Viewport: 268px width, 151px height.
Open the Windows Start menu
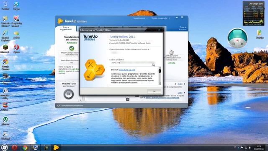coord(4,147)
